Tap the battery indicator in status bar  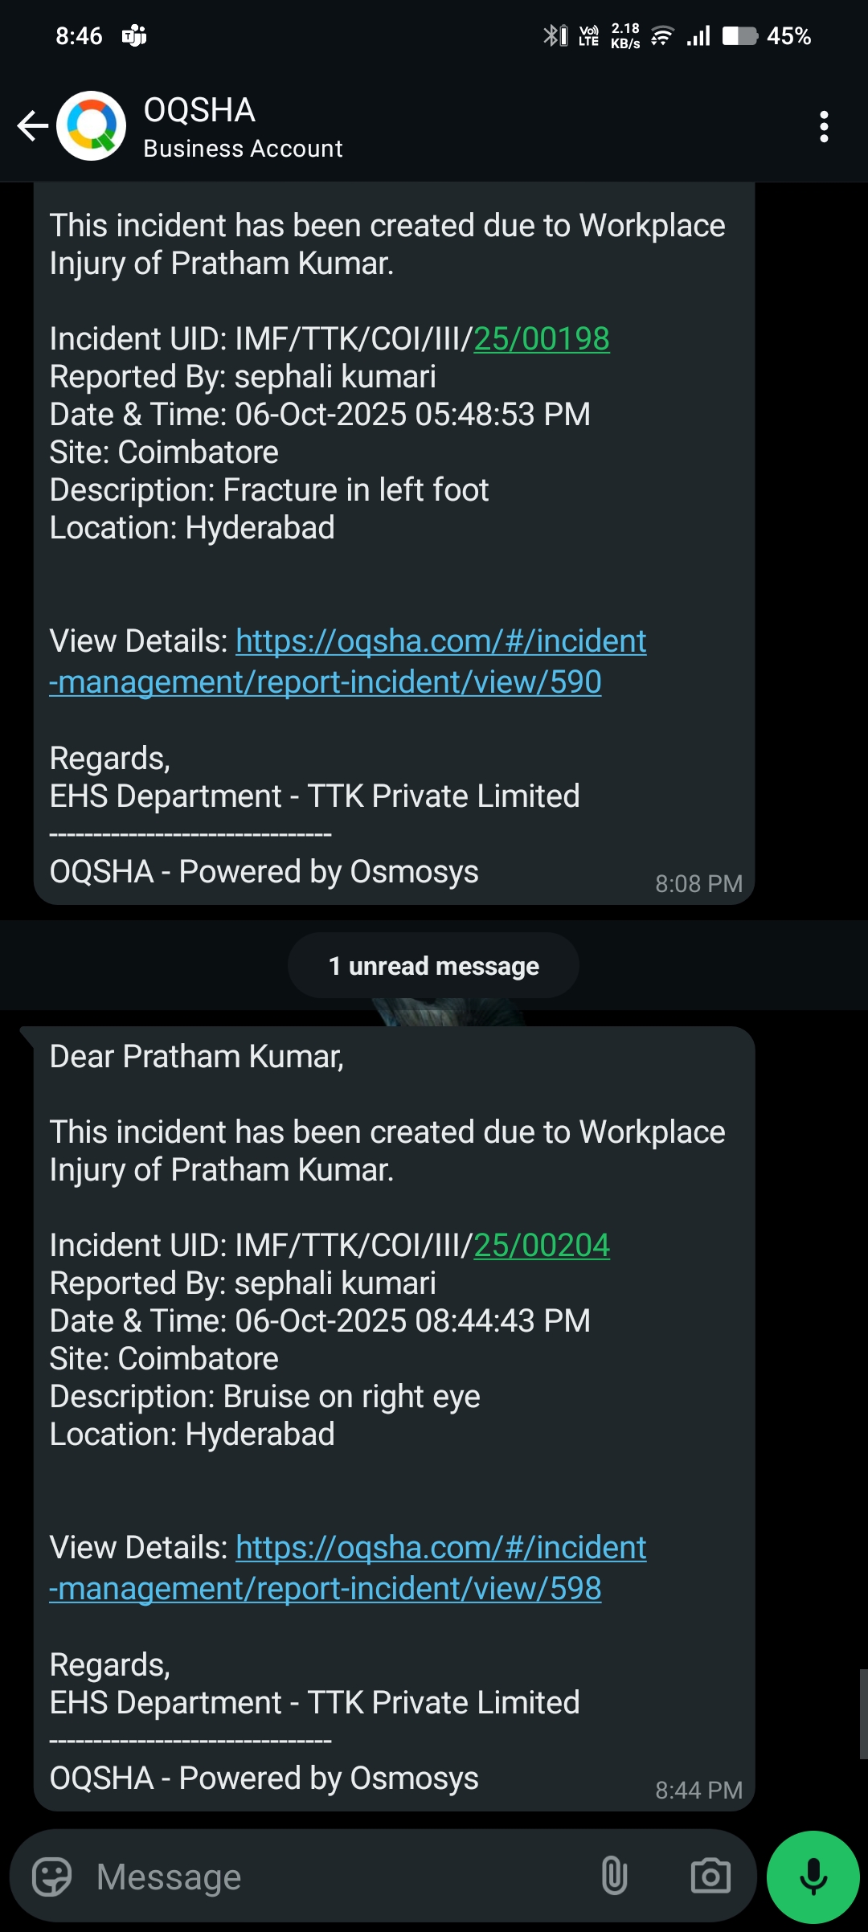(739, 36)
